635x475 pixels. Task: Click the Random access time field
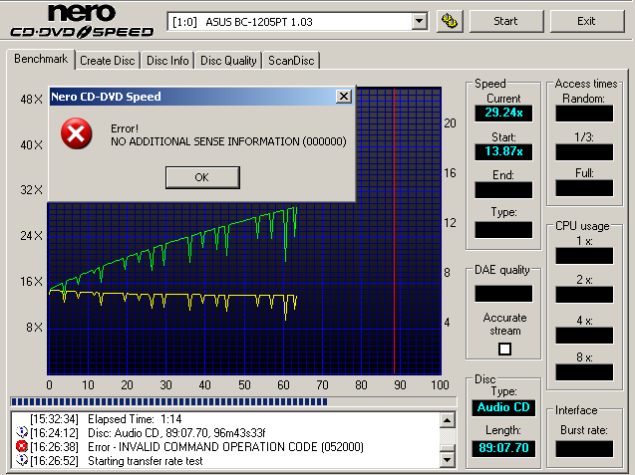click(584, 114)
